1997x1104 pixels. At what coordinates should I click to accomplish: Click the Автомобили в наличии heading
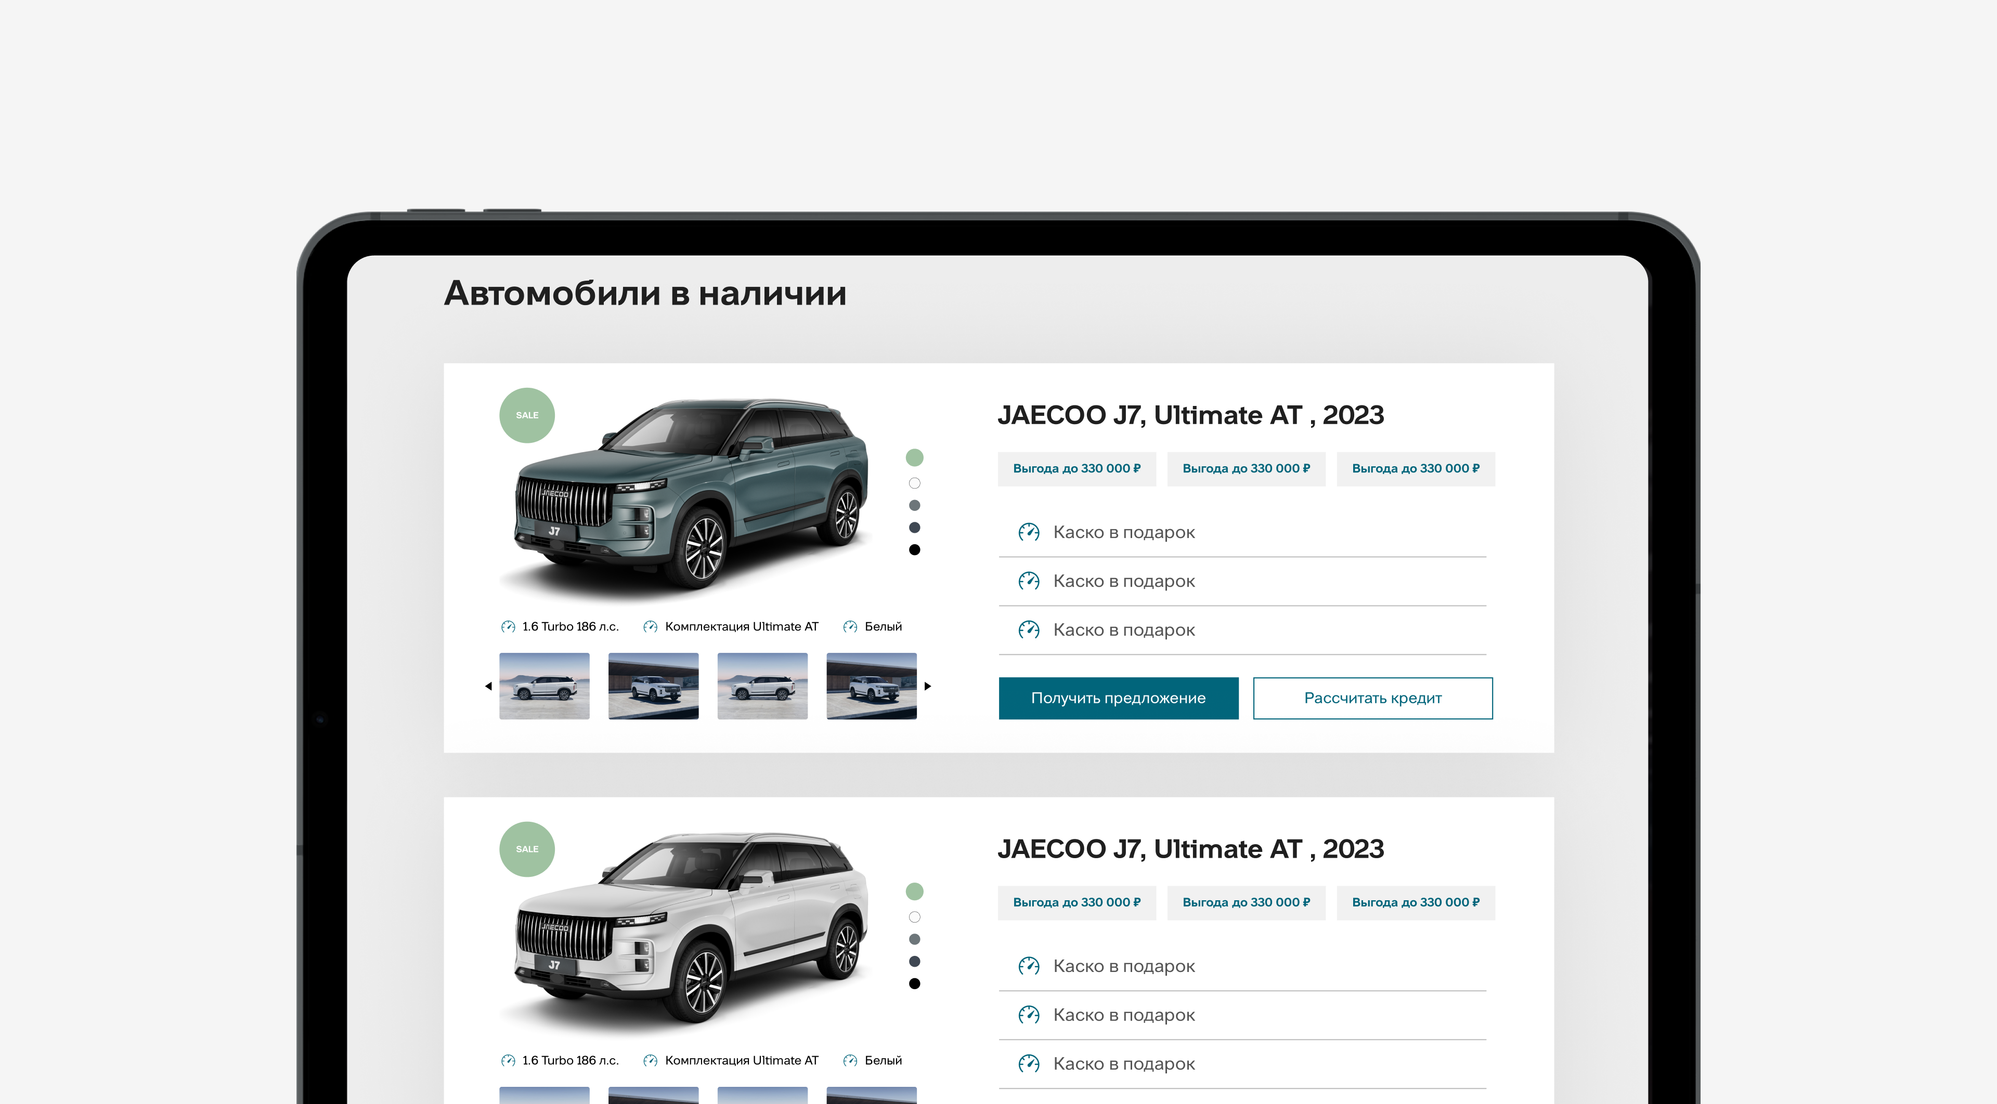click(x=645, y=294)
